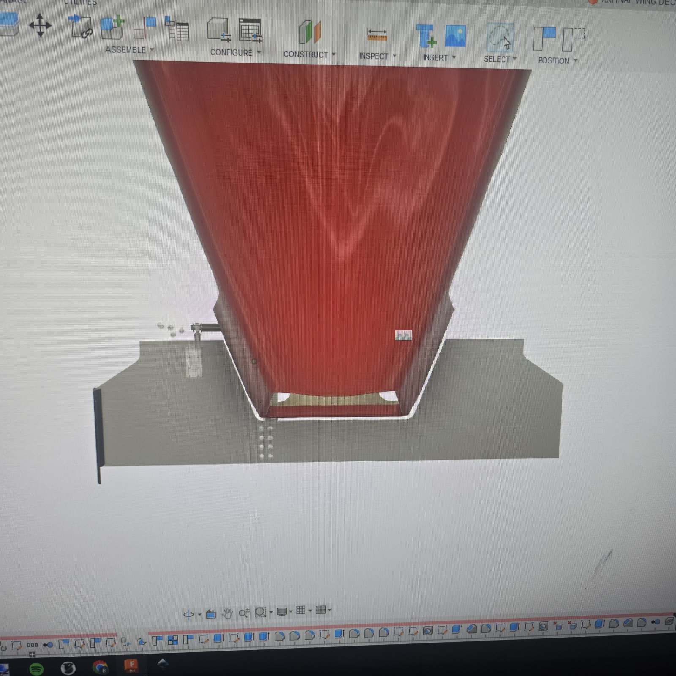Select the Measure ruler icon
Image resolution: width=676 pixels, height=676 pixels.
[377, 34]
